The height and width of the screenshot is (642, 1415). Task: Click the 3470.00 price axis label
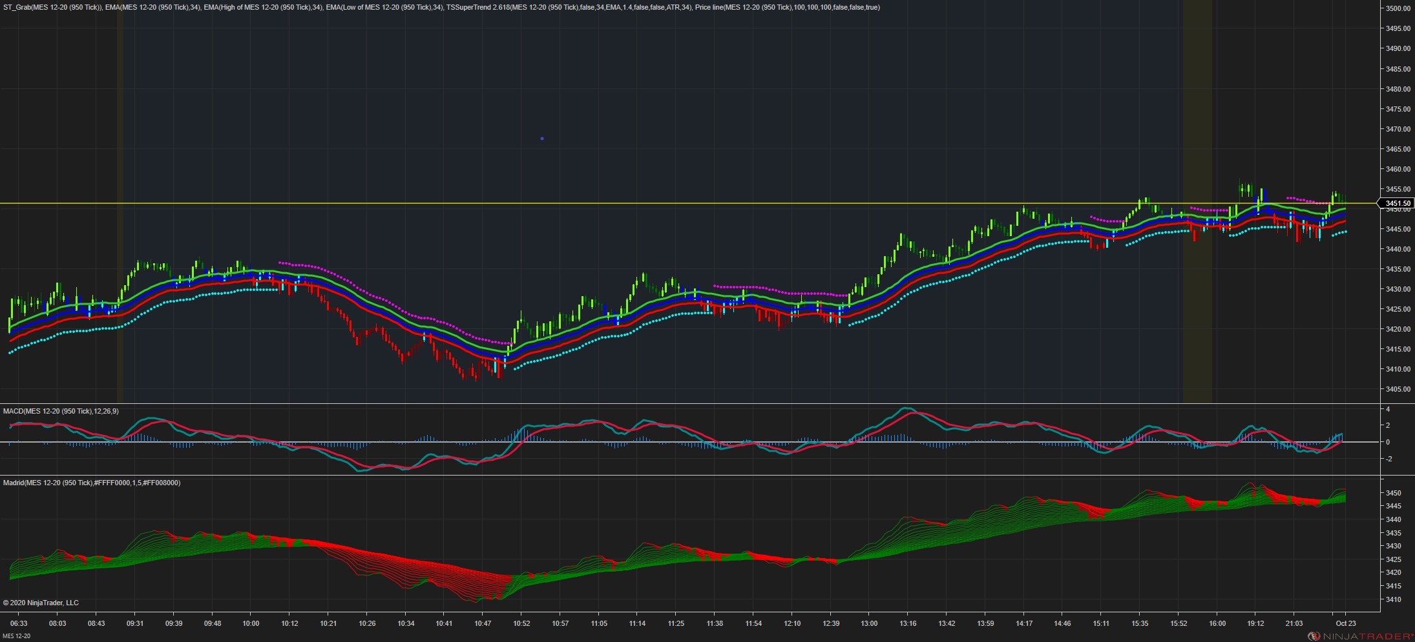coord(1398,129)
